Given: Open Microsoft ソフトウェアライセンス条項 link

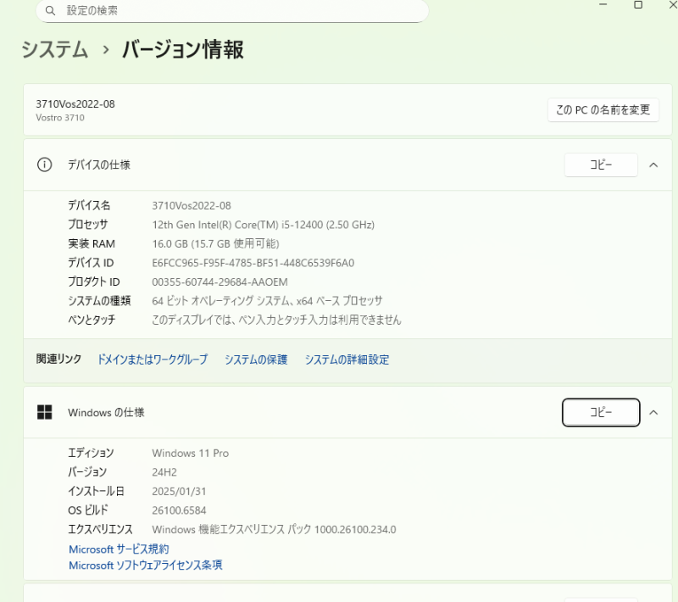Looking at the screenshot, I should [x=146, y=566].
